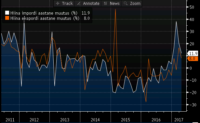Click the 30 label on y-axis
200x123 pixels.
pos(192,31)
